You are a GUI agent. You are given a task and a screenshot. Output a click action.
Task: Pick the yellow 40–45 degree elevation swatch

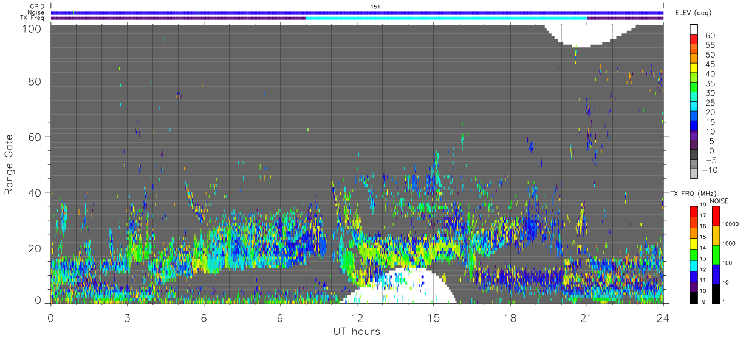click(x=694, y=67)
